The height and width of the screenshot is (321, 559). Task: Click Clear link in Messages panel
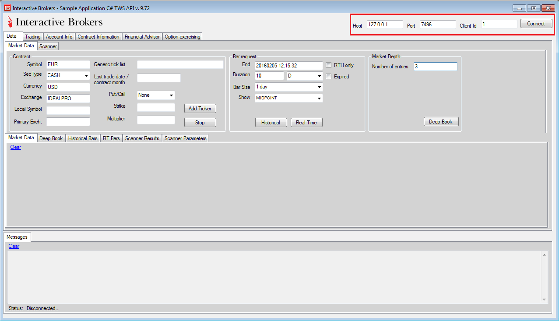(14, 246)
